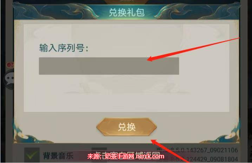252x163 pixels.
Task: Select the partly hidden tab above the dialog
Action: click(x=127, y=1)
